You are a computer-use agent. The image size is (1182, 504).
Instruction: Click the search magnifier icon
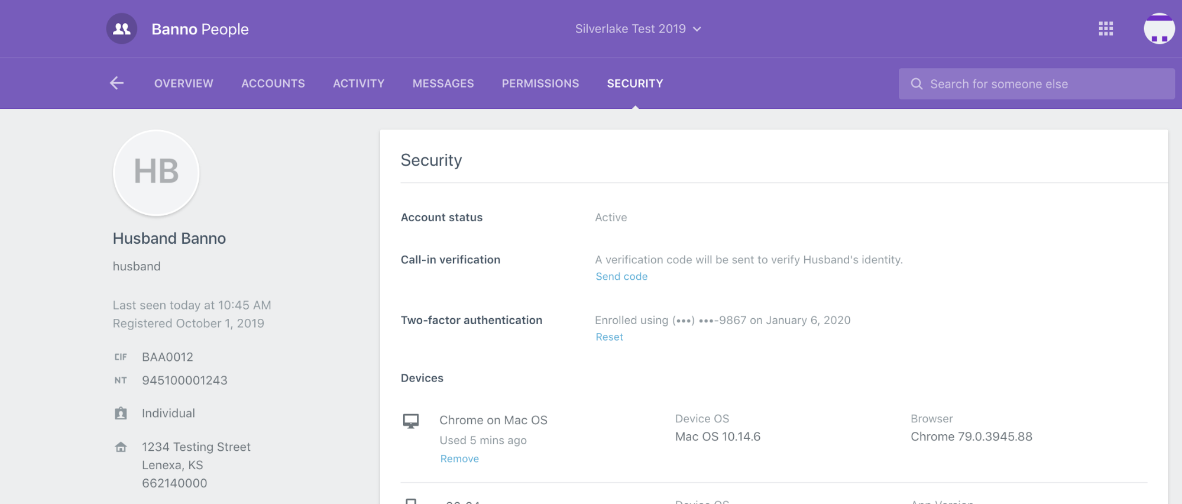917,84
